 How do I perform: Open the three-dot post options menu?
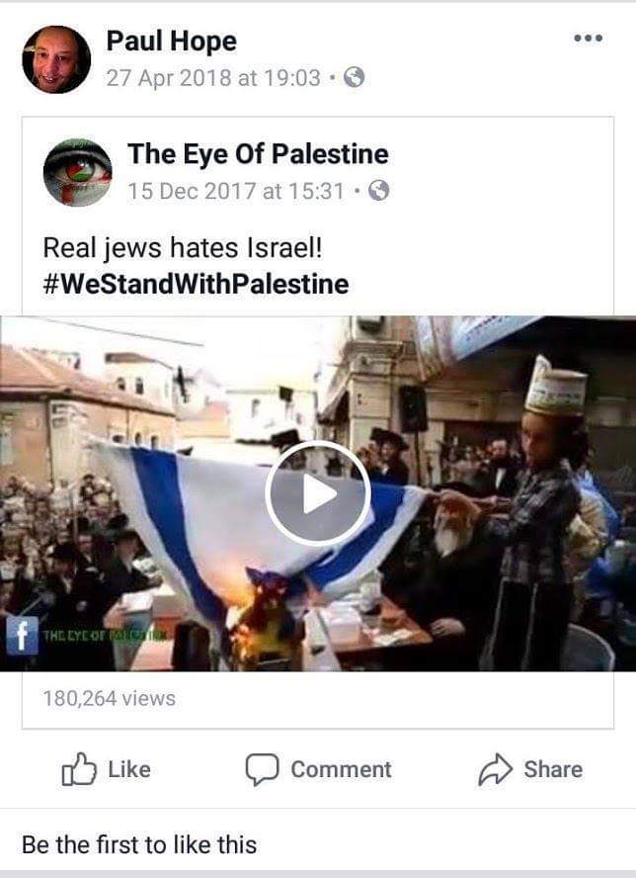588,39
